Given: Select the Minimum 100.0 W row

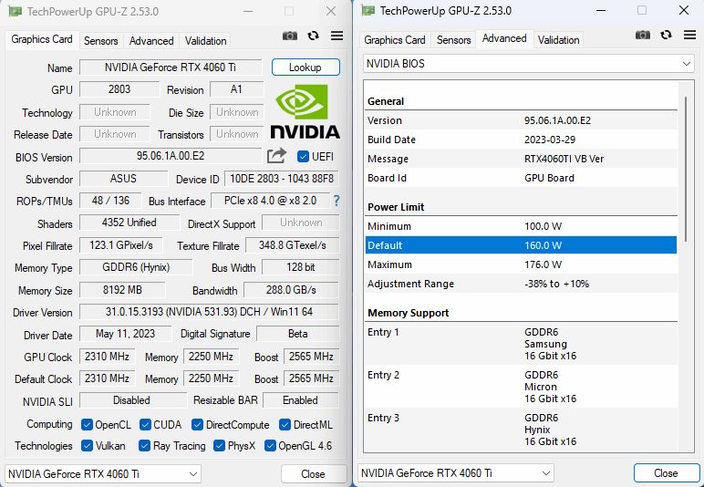Looking at the screenshot, I should tap(521, 226).
